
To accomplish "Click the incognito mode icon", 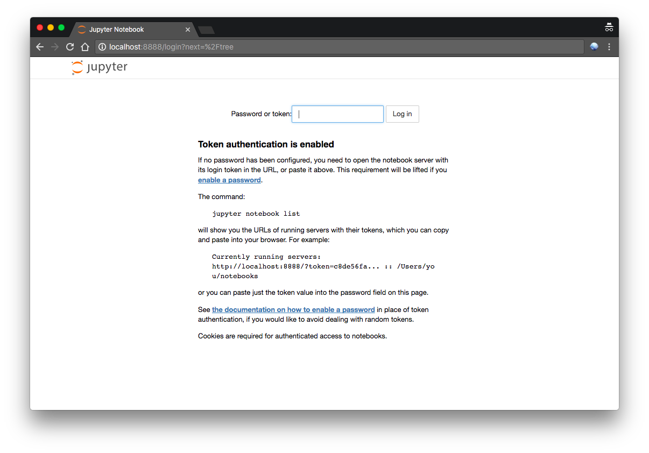I will [609, 27].
